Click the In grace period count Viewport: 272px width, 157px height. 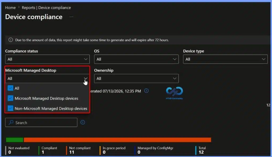pyautogui.click(x=104, y=152)
